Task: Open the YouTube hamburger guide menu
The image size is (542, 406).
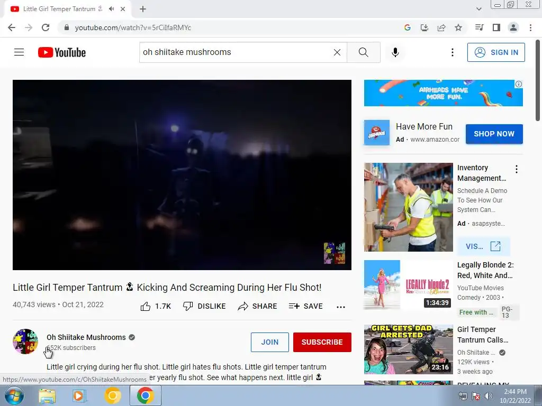Action: [19, 52]
